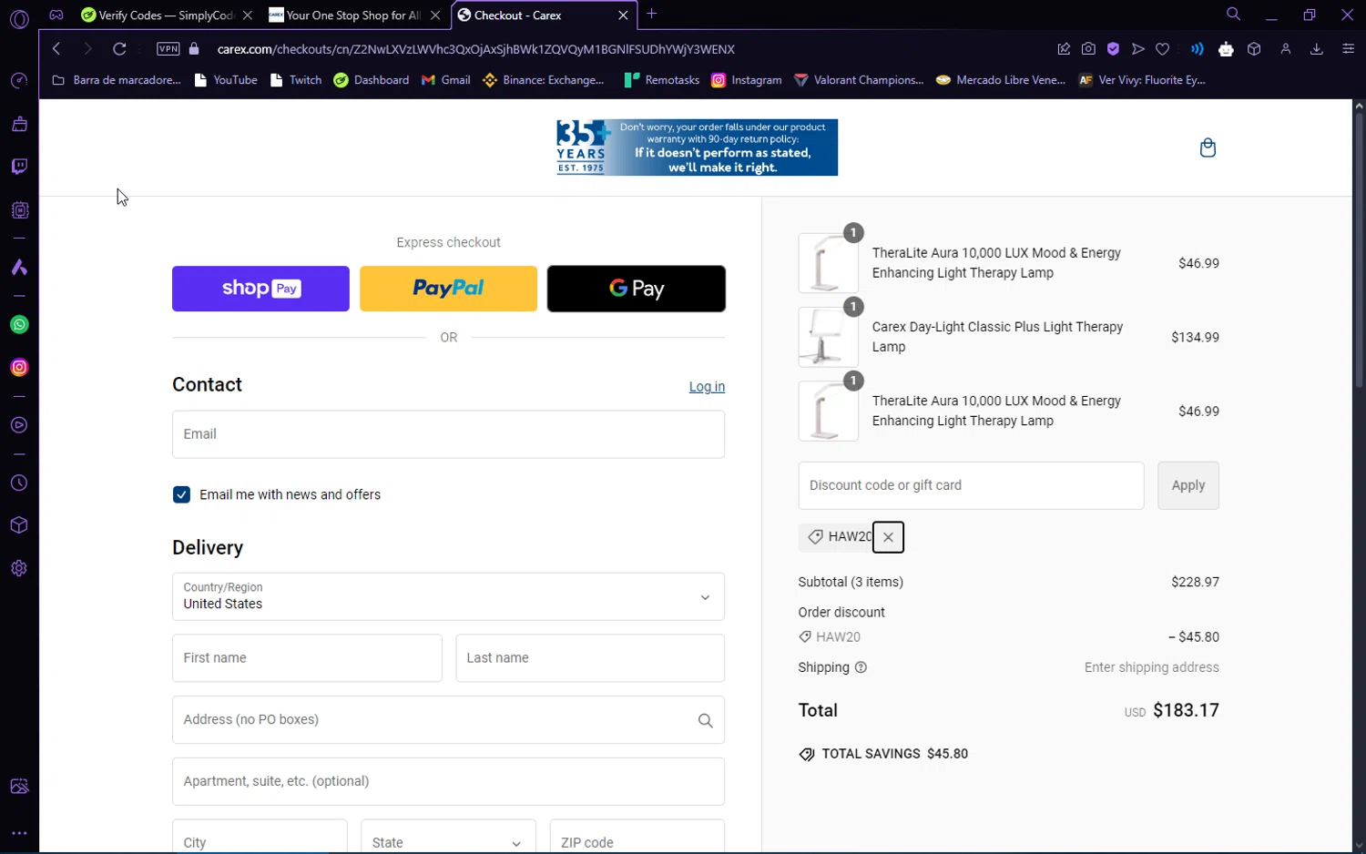
Task: Open the Gmail bookmark
Action: tap(446, 80)
